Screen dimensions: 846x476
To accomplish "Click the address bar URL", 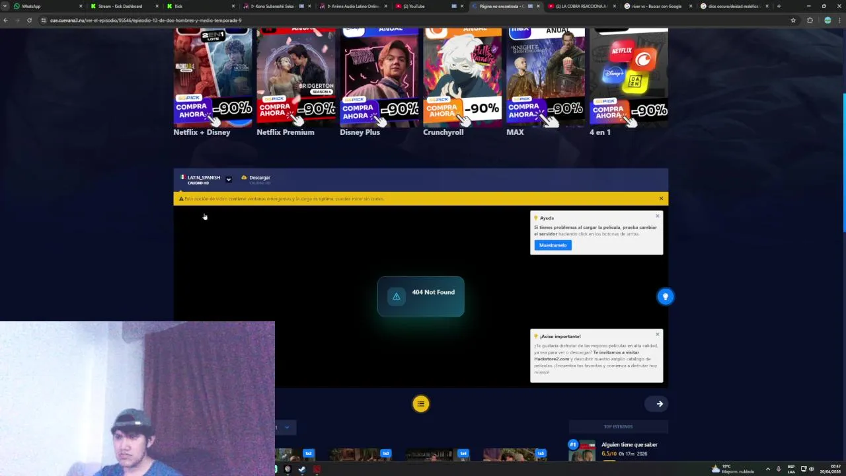I will [x=145, y=20].
